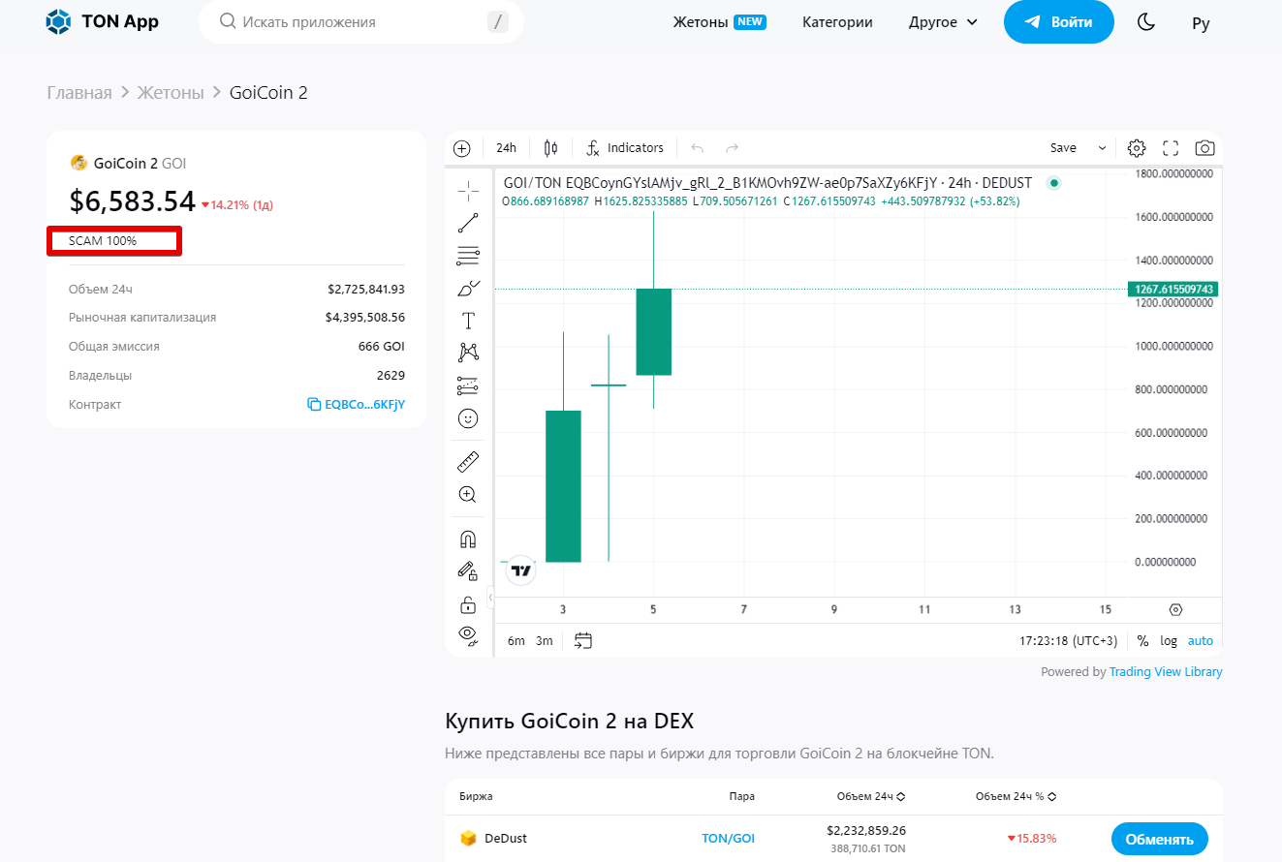Open the candlestick chart style icon
Screen dimensions: 1282x862
coord(551,148)
